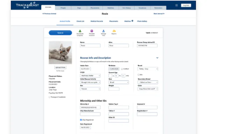The height and width of the screenshot is (134, 240).
Task: Click the blue Submit button
Action: coord(60,33)
